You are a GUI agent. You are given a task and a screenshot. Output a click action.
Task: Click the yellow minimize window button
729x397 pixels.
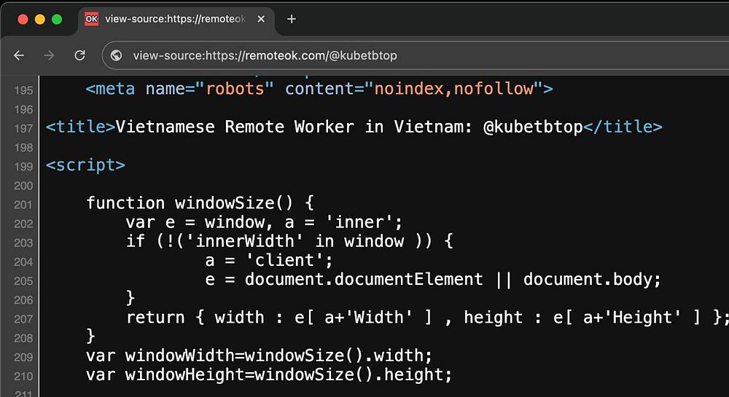coord(40,19)
